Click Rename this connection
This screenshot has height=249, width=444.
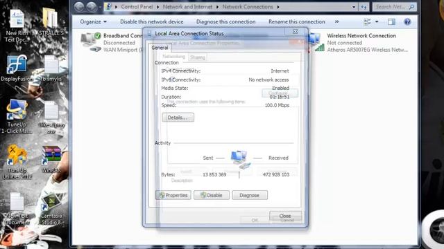pos(296,21)
